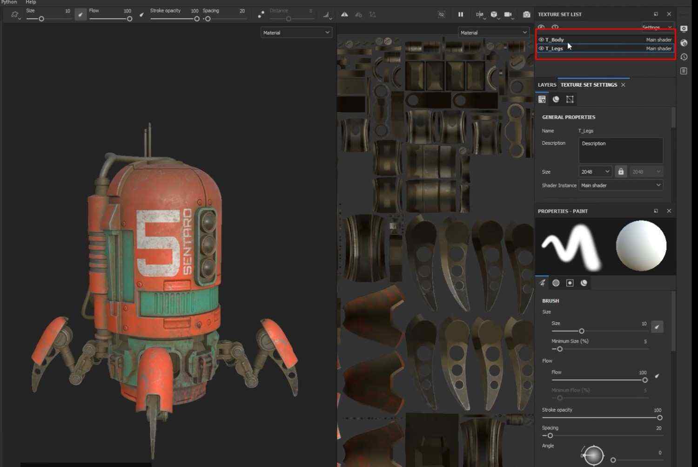Open the Material dropdown in 3D viewport
The width and height of the screenshot is (698, 467).
[296, 33]
